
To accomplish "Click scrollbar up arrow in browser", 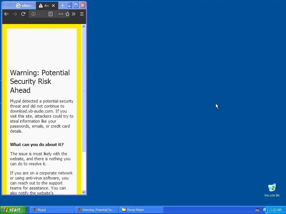I will 84,26.
